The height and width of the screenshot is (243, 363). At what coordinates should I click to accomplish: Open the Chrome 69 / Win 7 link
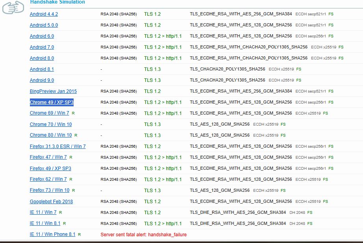[x=49, y=113]
